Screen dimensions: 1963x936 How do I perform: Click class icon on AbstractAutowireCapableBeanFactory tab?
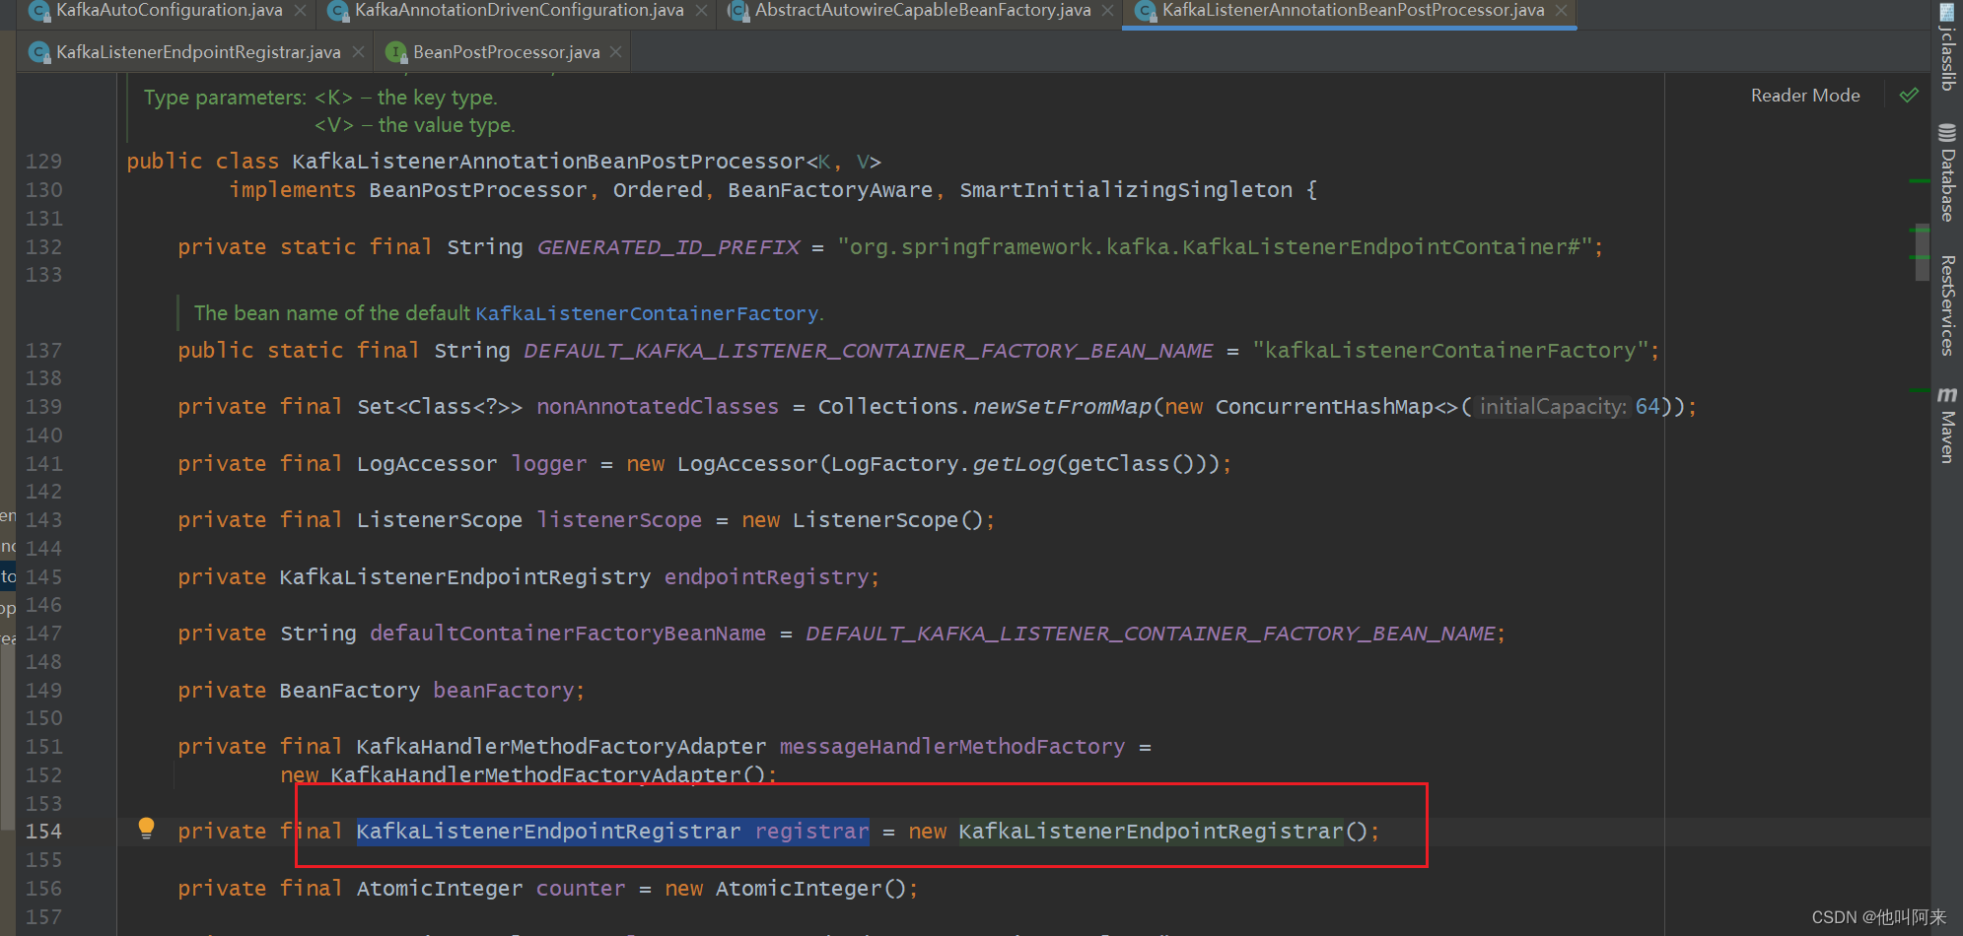tap(738, 11)
